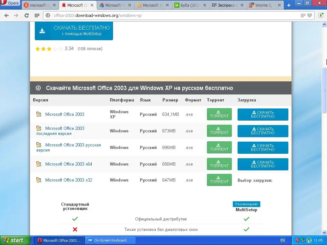Click the Официальный дистрибутив row text
Viewport: 327px width, 245px height.
pos(161,219)
